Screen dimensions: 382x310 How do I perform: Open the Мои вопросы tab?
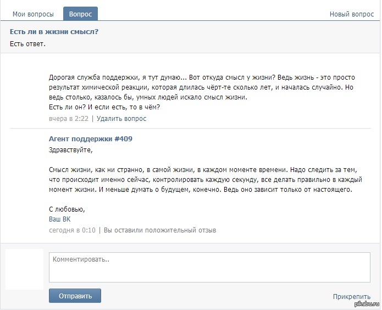[33, 14]
